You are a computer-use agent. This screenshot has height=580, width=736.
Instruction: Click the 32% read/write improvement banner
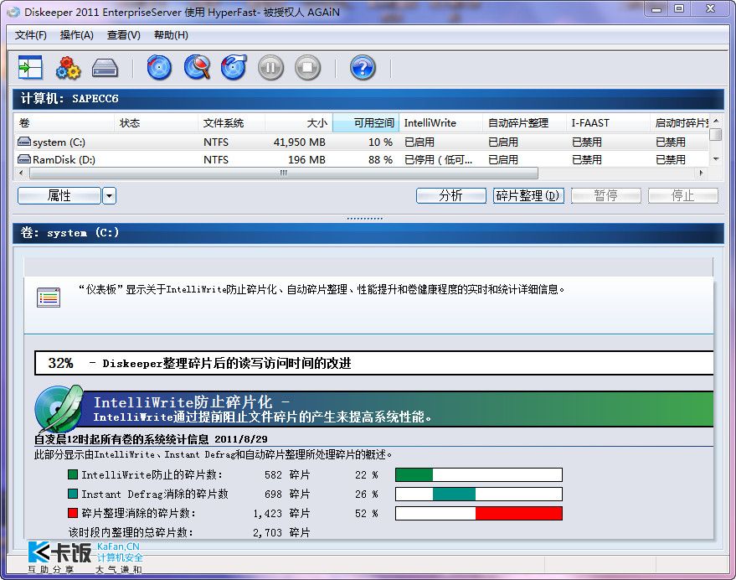tap(374, 363)
